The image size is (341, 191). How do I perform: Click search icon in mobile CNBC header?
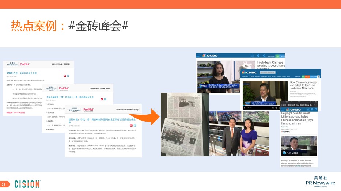click(x=315, y=110)
